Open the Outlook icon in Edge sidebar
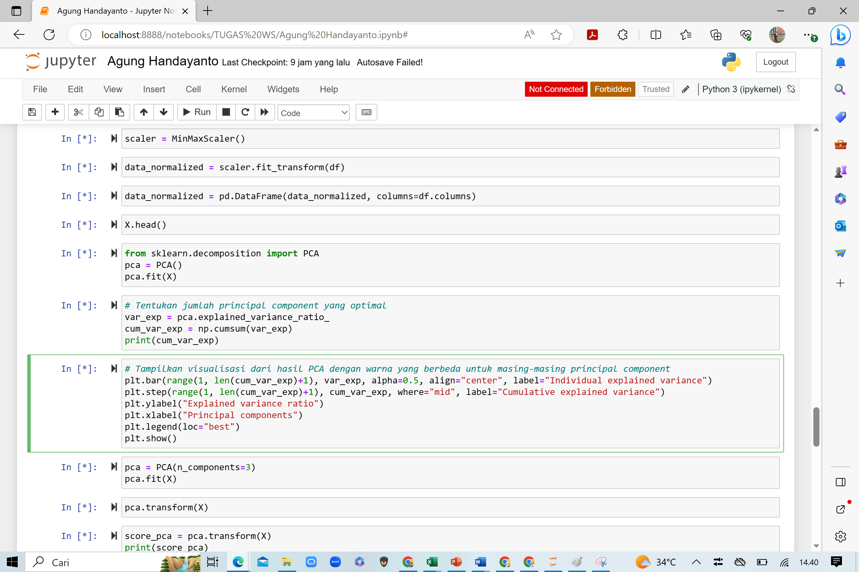This screenshot has height=572, width=859. pyautogui.click(x=840, y=226)
